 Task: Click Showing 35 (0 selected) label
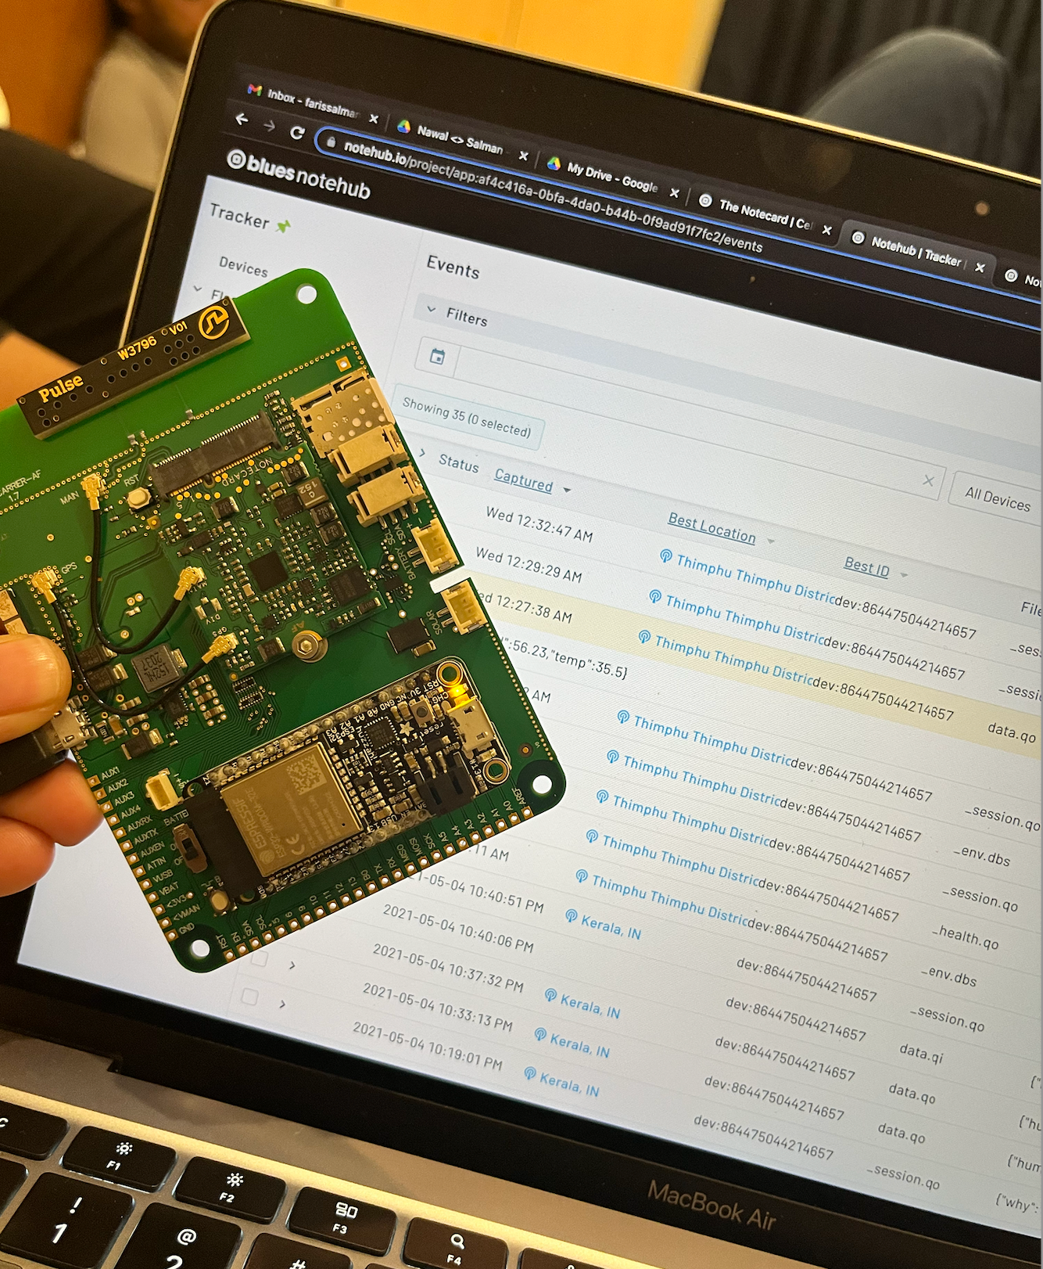click(x=466, y=418)
